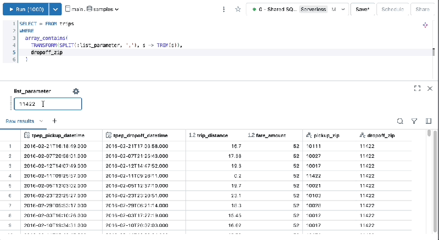Image resolution: width=439 pixels, height=240 pixels.
Task: Click the list_parameter input field
Action: click(48, 104)
